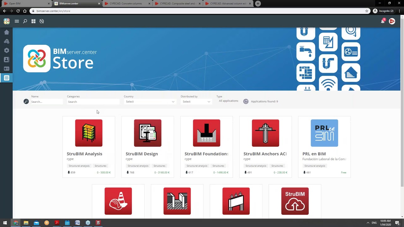Open the stacked cubes icon in the sidebar

pos(6,41)
